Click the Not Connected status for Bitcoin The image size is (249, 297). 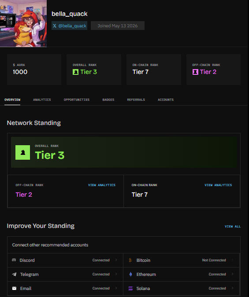pos(214,260)
